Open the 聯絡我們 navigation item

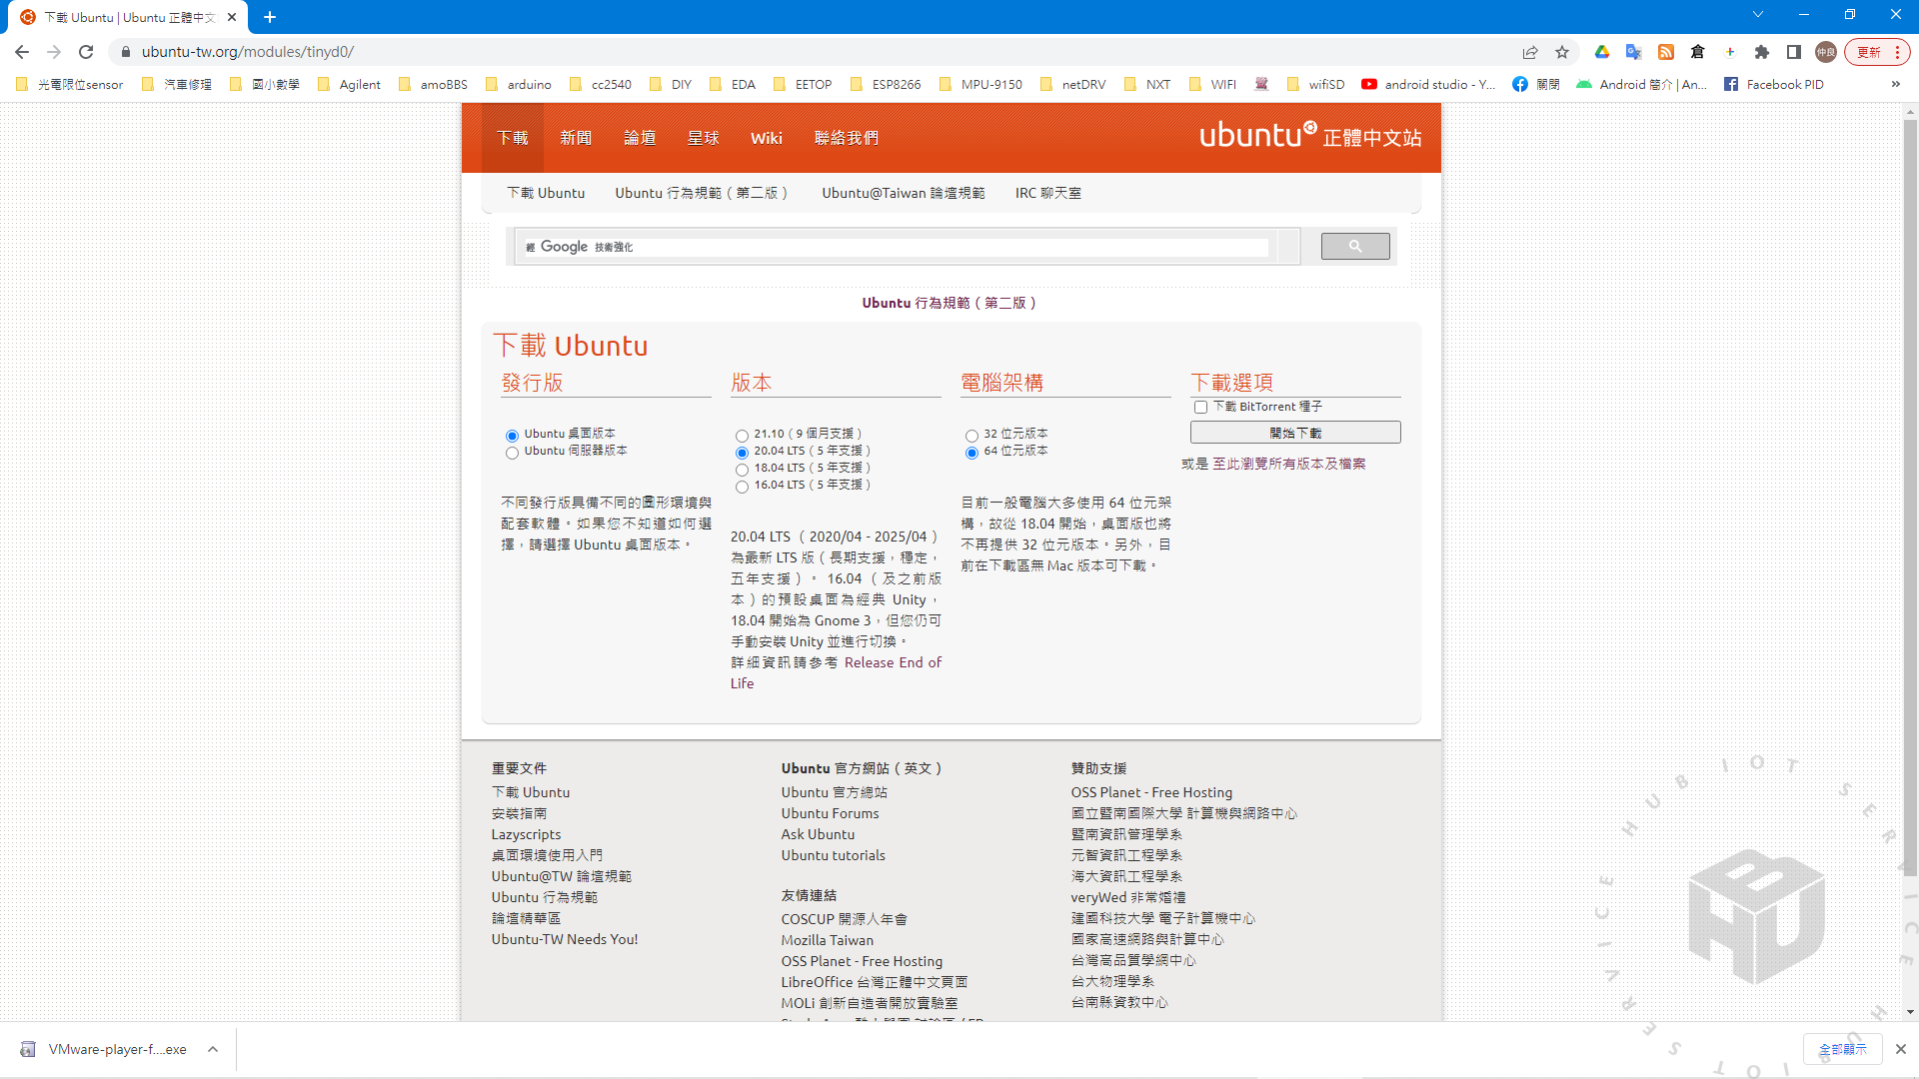847,138
